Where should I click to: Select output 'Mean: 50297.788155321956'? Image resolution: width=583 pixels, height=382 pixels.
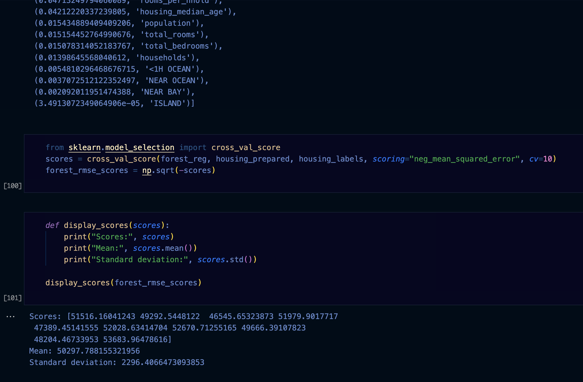pos(85,351)
